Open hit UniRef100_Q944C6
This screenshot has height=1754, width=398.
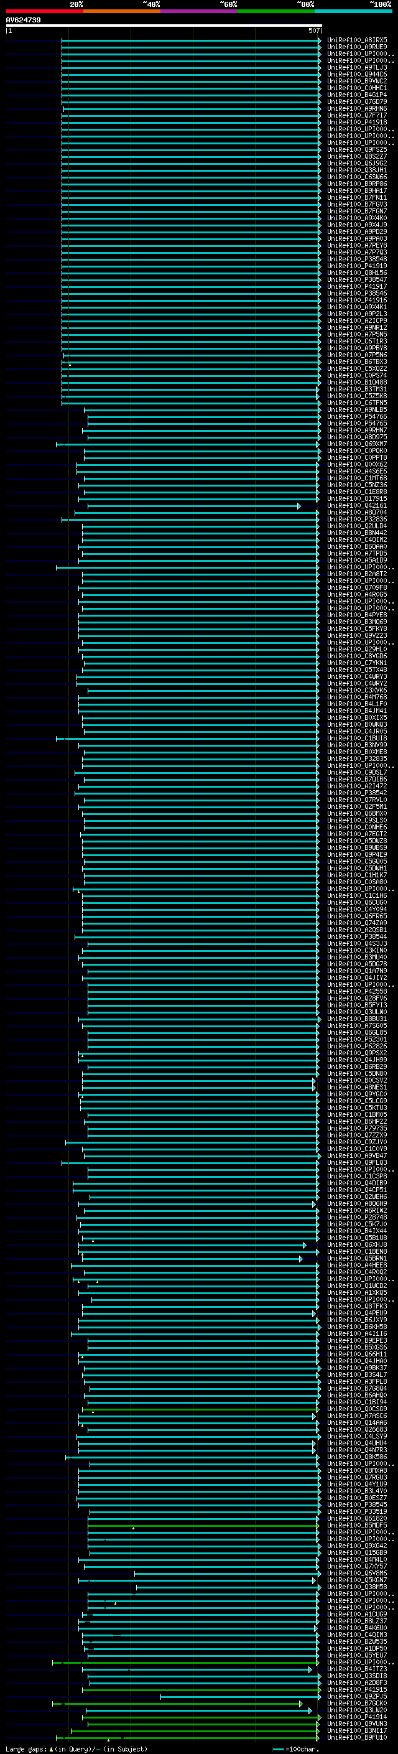(x=356, y=74)
